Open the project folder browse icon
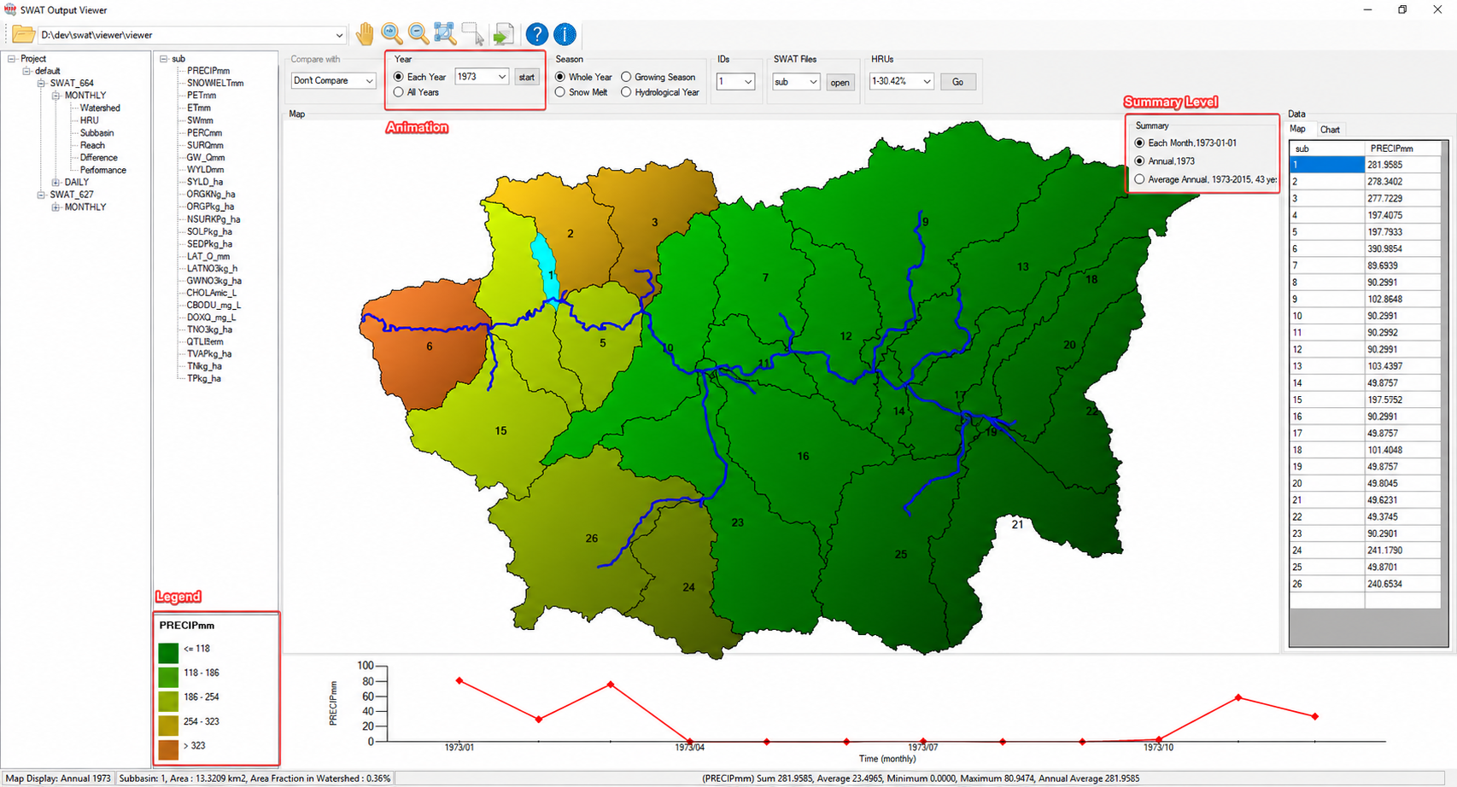Image resolution: width=1457 pixels, height=787 pixels. point(23,35)
